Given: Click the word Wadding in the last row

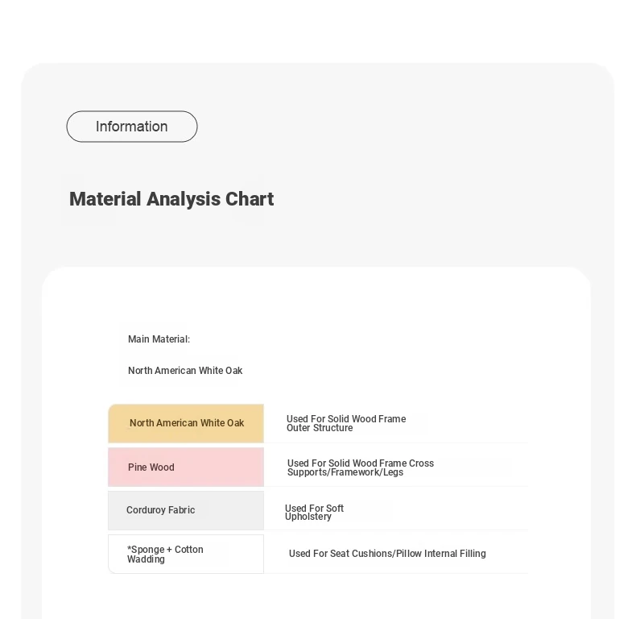Looking at the screenshot, I should point(146,559).
